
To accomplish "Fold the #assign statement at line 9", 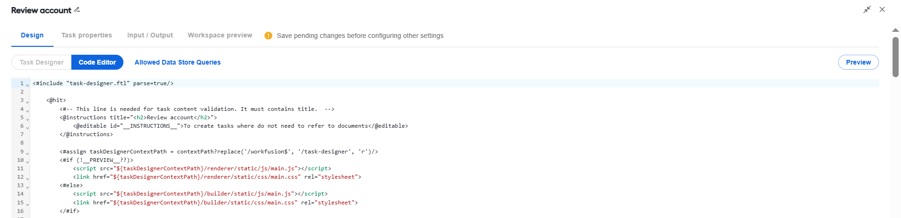I will tap(28, 153).
